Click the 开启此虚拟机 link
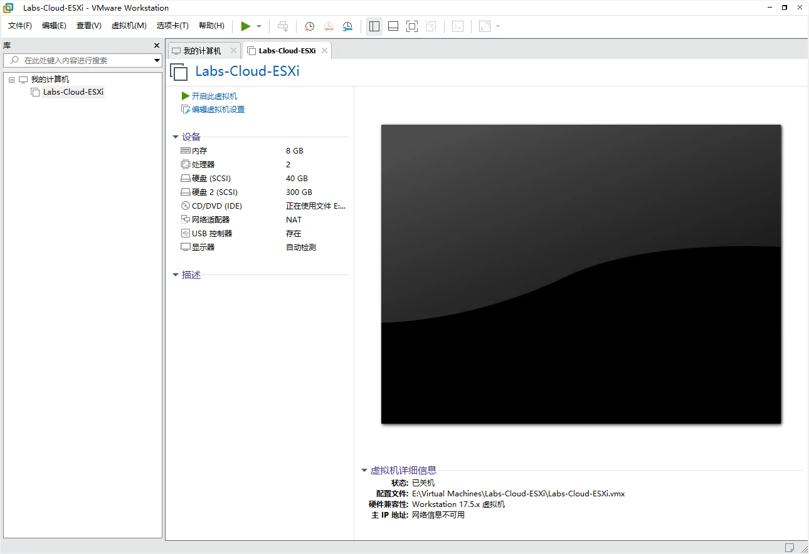Viewport: 809px width, 554px height. 214,96
